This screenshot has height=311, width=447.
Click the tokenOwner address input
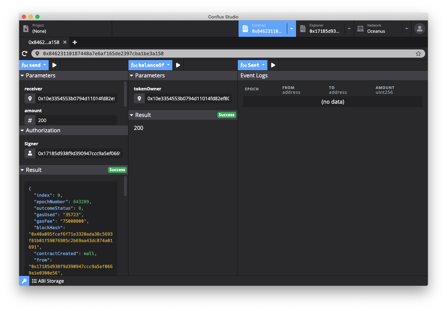[188, 99]
